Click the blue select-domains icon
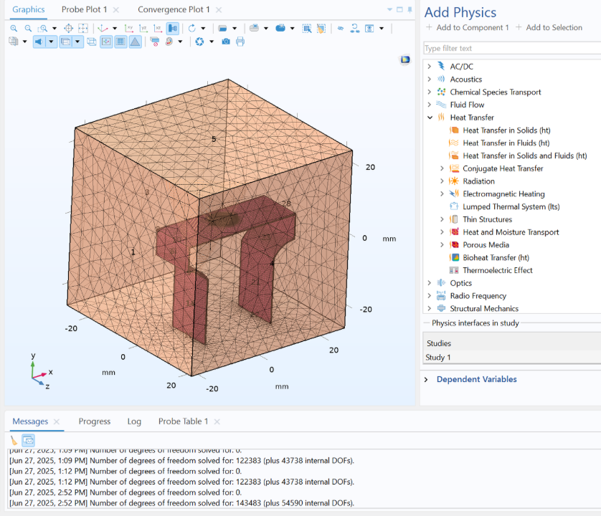Image resolution: width=601 pixels, height=516 pixels. point(280,29)
